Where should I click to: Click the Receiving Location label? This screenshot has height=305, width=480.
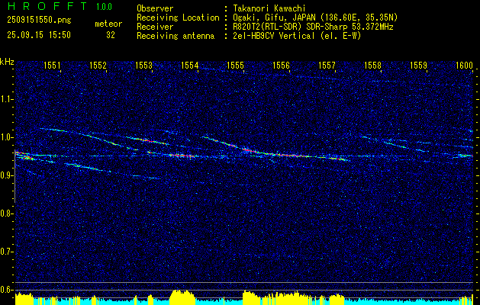[x=178, y=18]
